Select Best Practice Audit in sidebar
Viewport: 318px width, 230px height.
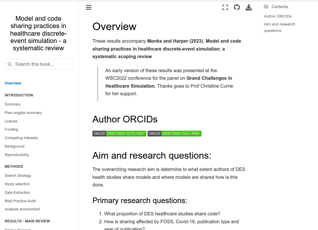[x=20, y=201]
